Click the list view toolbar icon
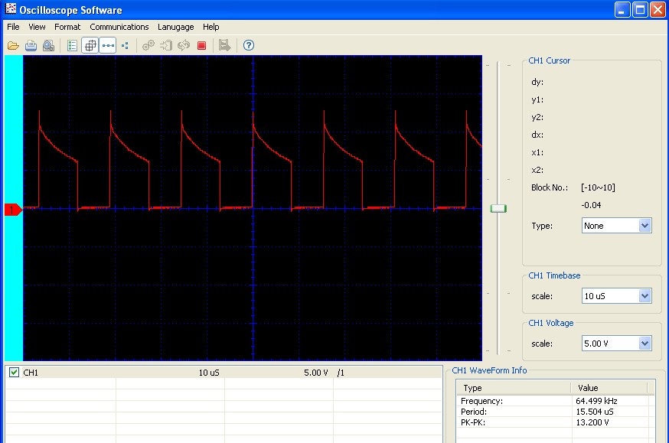This screenshot has width=669, height=443. (72, 46)
